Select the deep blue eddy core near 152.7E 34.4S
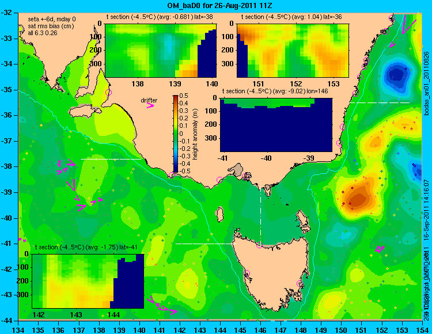This screenshot has width=432, height=334. click(396, 75)
